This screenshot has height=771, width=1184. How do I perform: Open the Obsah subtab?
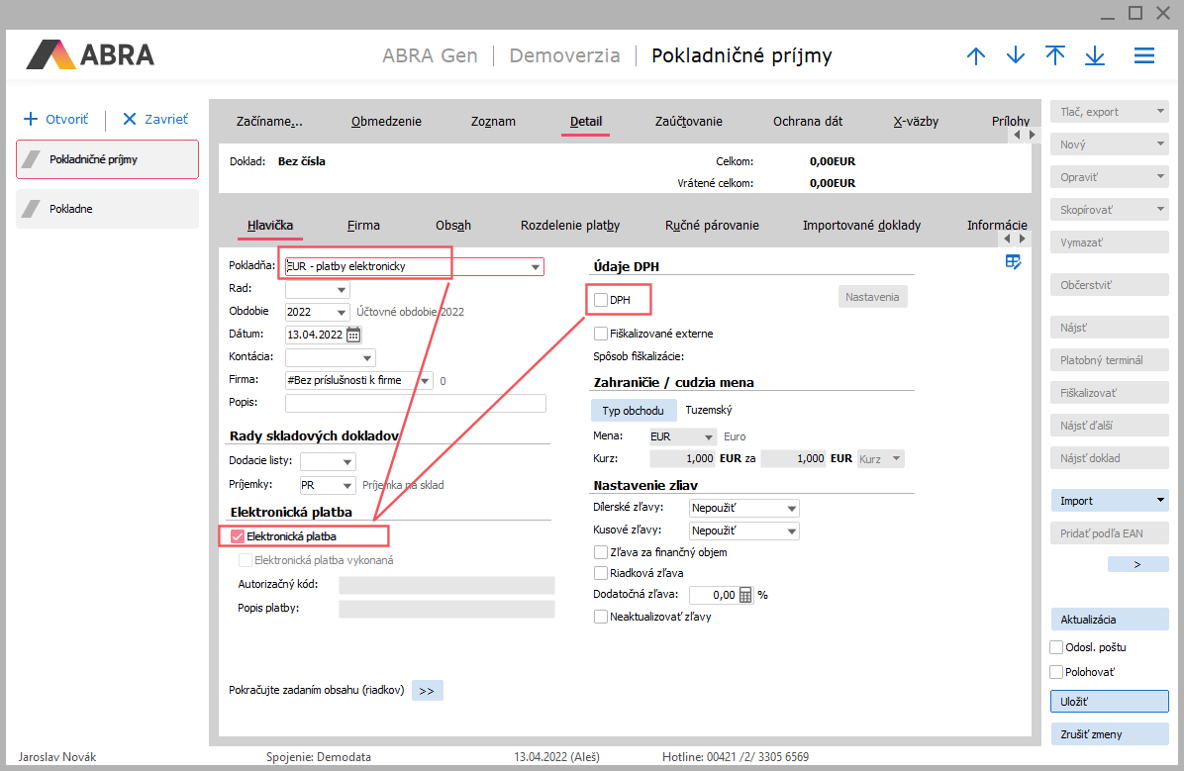pyautogui.click(x=452, y=226)
